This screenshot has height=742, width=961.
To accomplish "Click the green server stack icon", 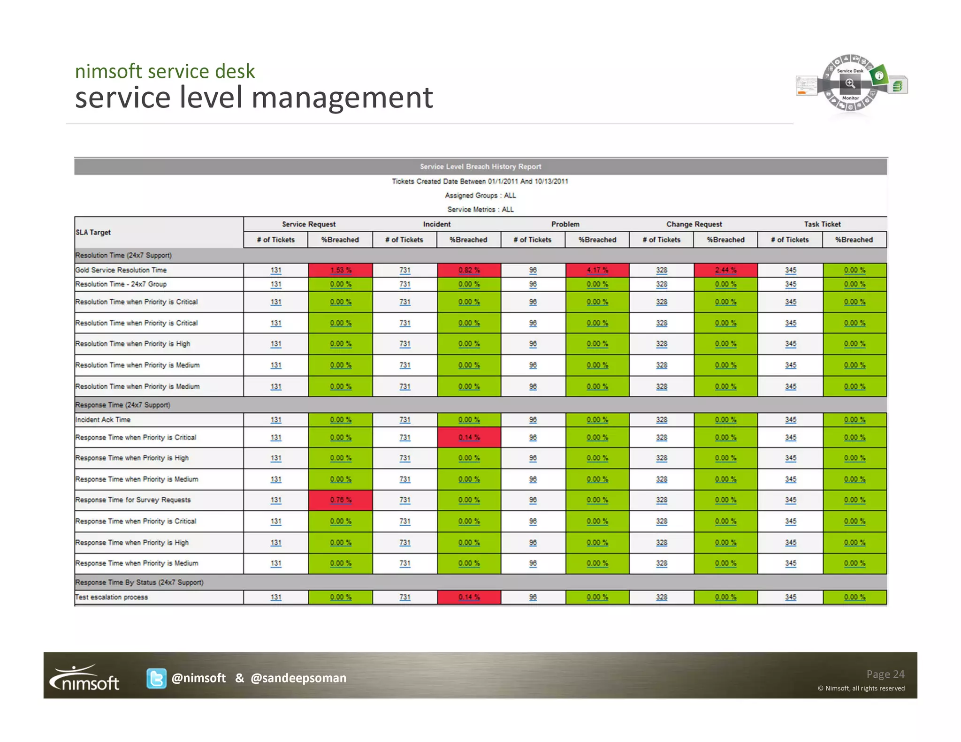I will [898, 85].
